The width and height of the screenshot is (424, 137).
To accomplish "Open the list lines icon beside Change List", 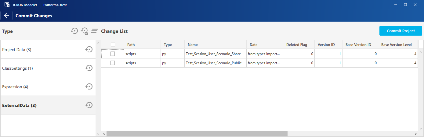I will (94, 31).
